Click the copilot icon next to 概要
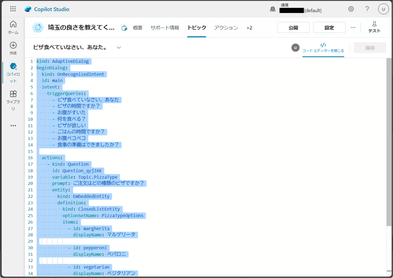 tap(124, 28)
